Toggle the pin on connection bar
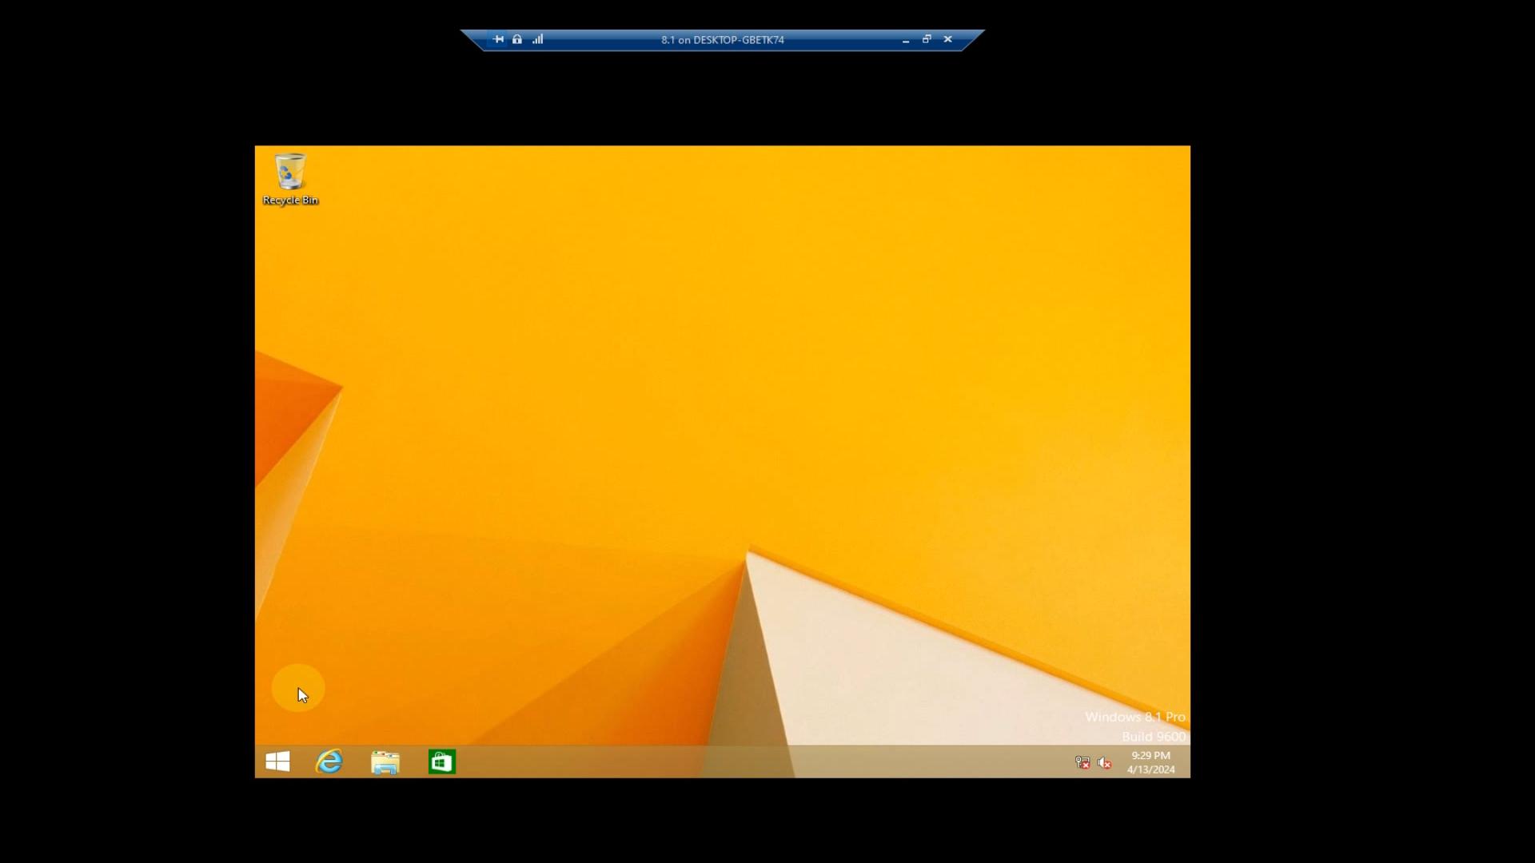Image resolution: width=1535 pixels, height=863 pixels. [498, 39]
